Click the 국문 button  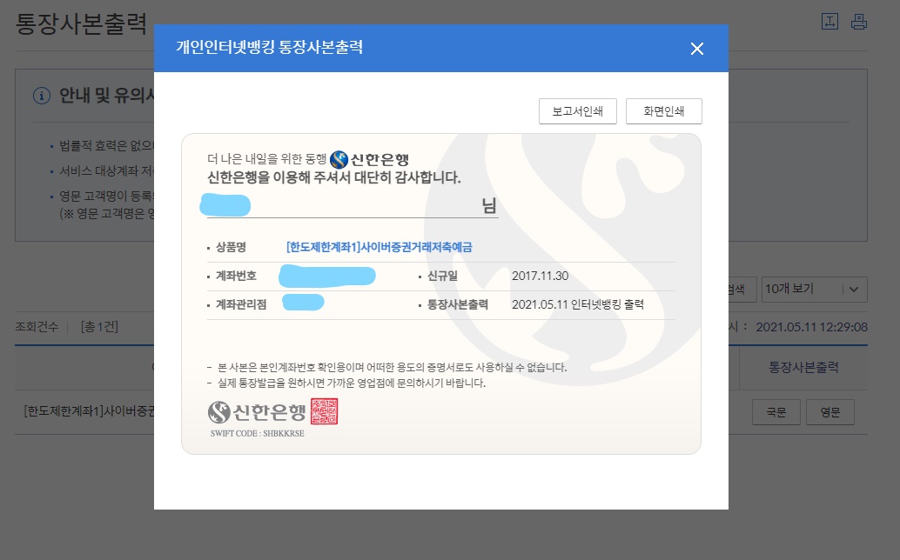[x=776, y=412]
